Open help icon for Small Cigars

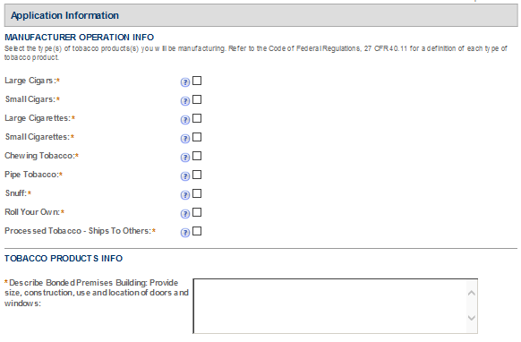pos(185,101)
